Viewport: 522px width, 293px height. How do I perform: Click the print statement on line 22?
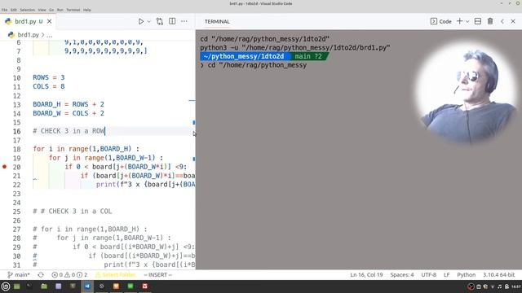tap(145, 185)
